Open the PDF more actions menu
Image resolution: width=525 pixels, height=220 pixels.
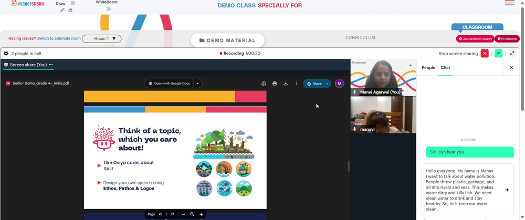[296, 83]
